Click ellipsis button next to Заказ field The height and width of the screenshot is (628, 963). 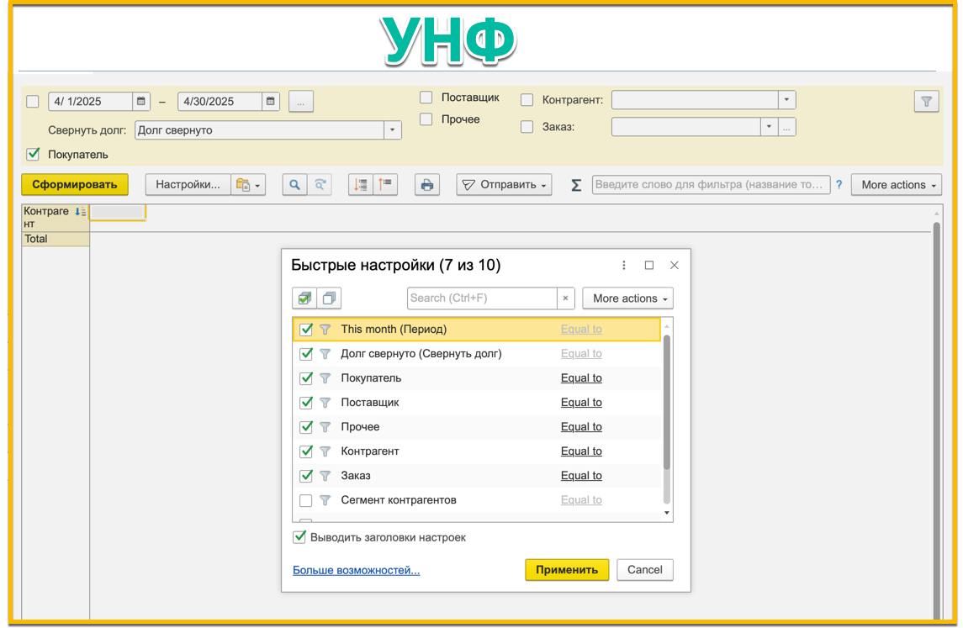click(x=786, y=127)
